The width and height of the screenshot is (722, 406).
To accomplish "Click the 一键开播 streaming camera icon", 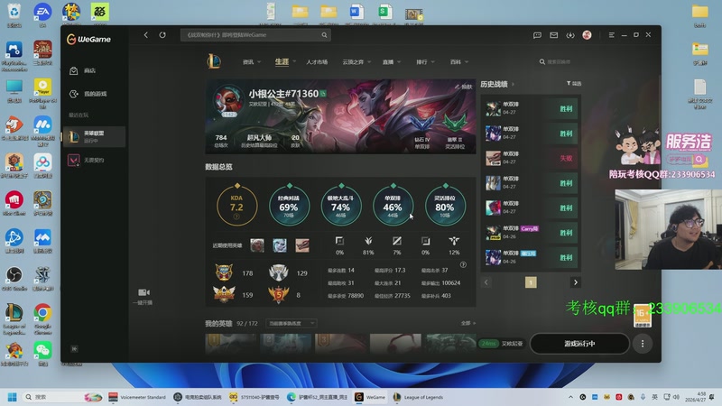I will [143, 292].
